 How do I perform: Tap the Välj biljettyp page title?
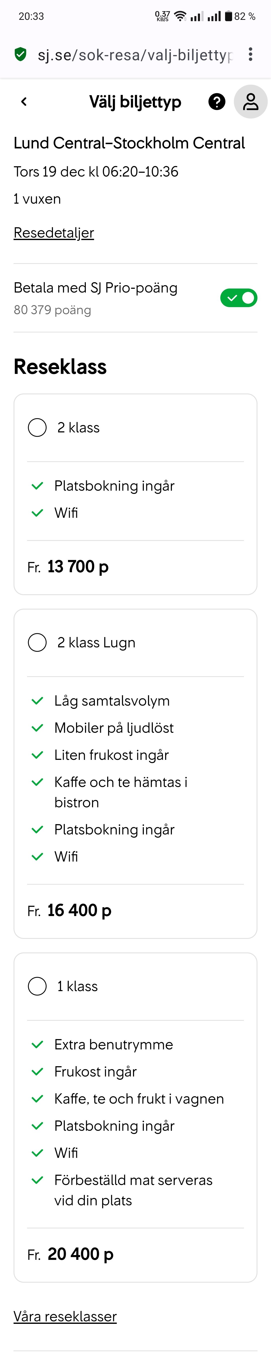point(135,102)
